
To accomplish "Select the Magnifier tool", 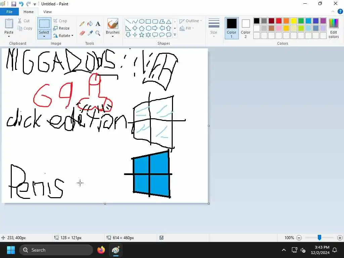I will click(98, 33).
